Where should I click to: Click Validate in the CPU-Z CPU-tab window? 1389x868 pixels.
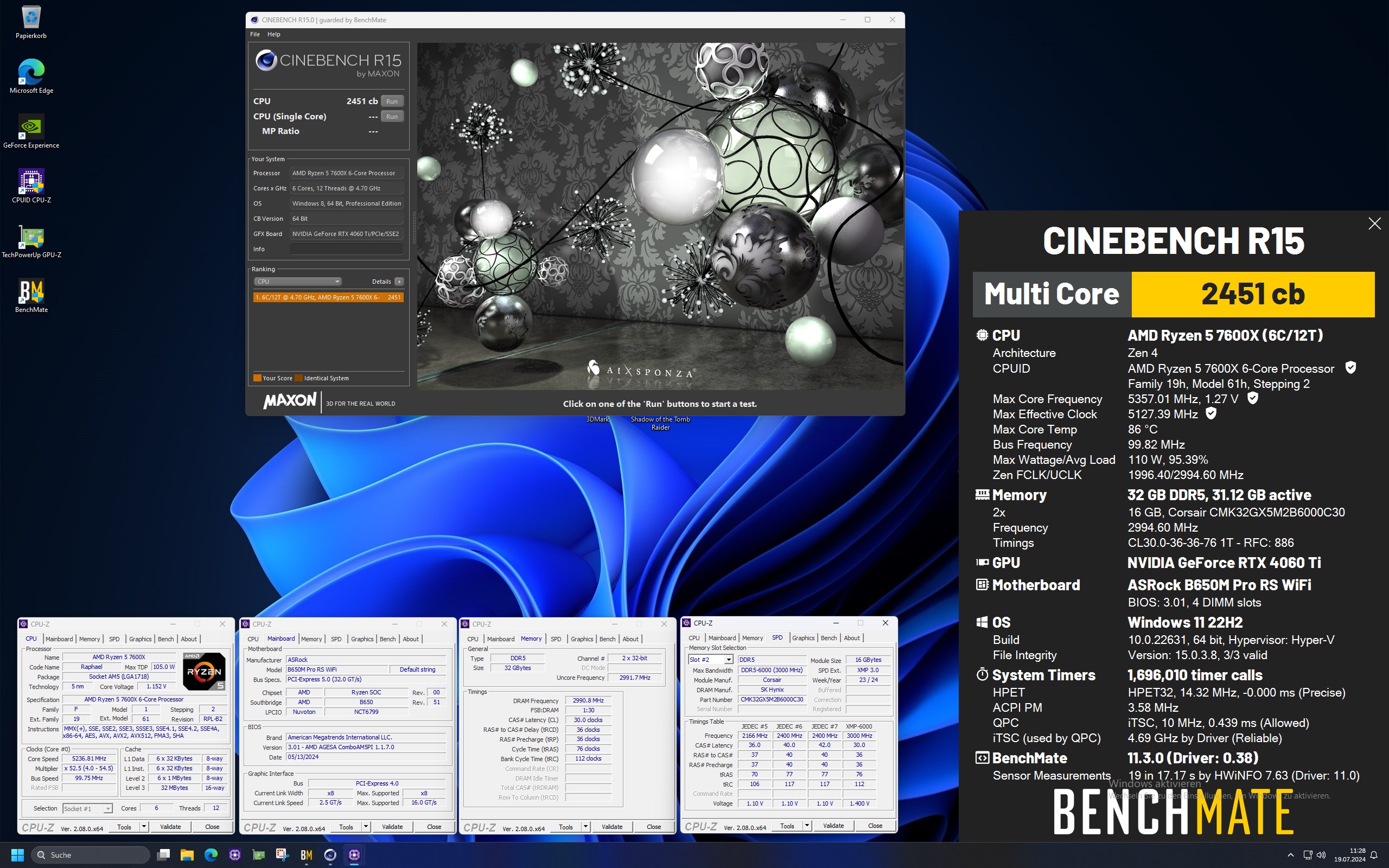(x=170, y=827)
